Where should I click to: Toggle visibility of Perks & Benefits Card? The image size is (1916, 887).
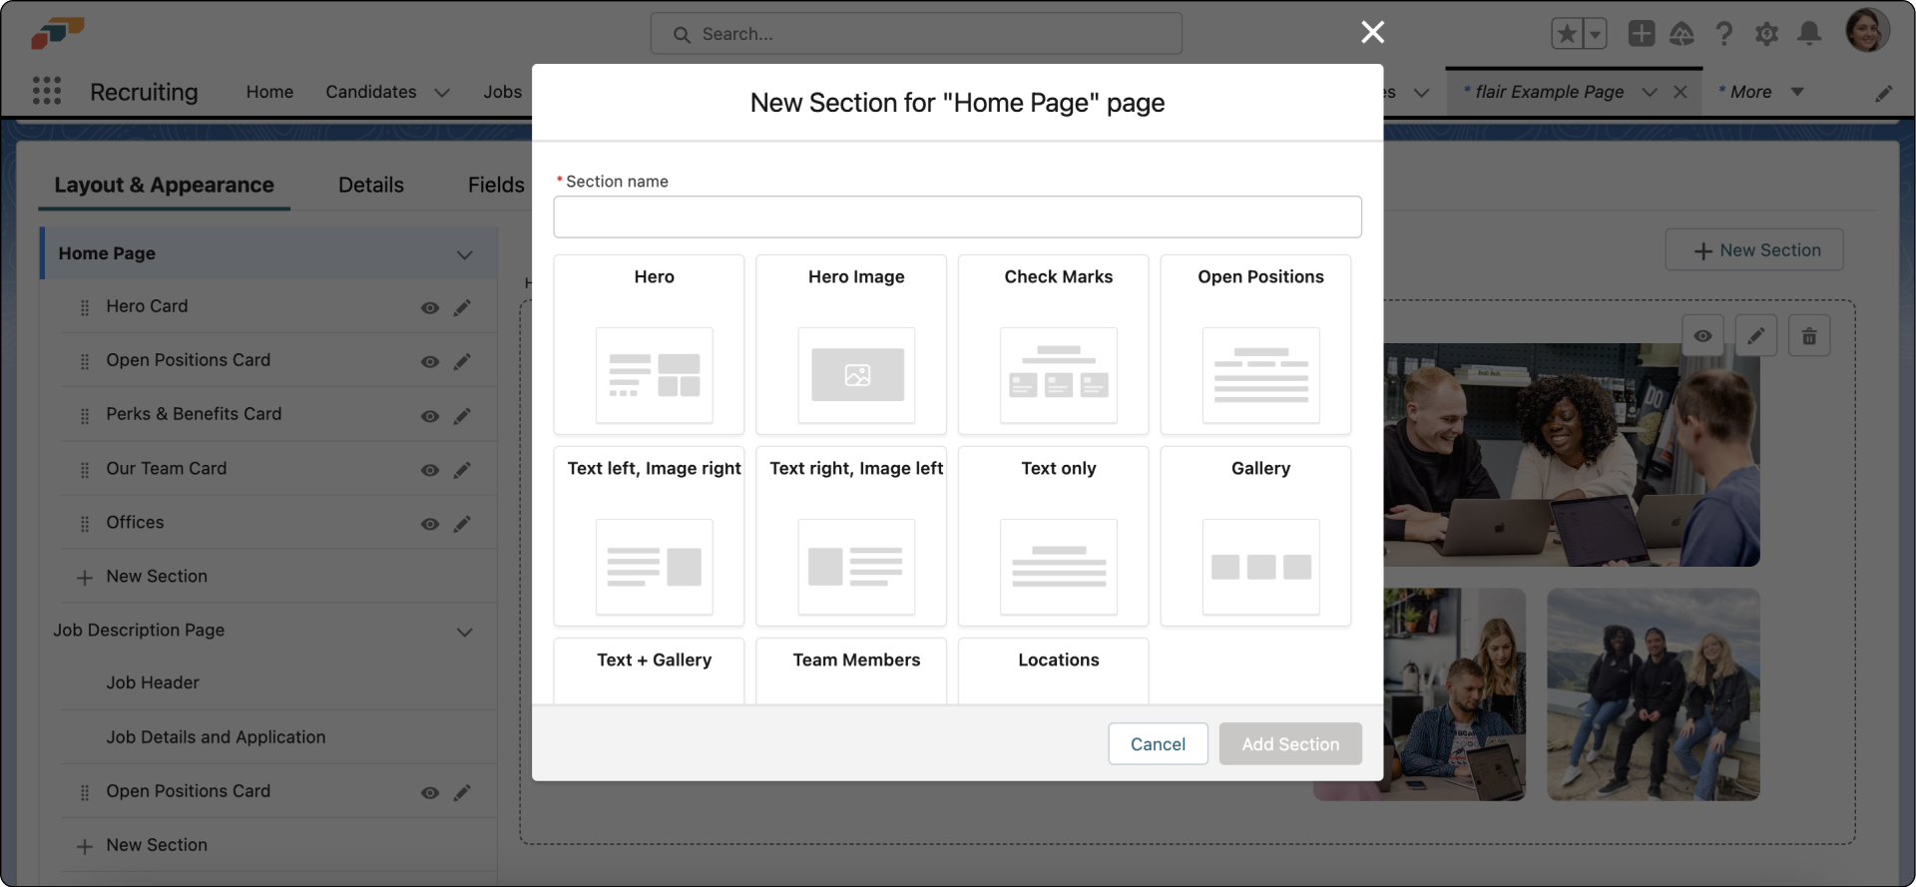pyautogui.click(x=430, y=416)
